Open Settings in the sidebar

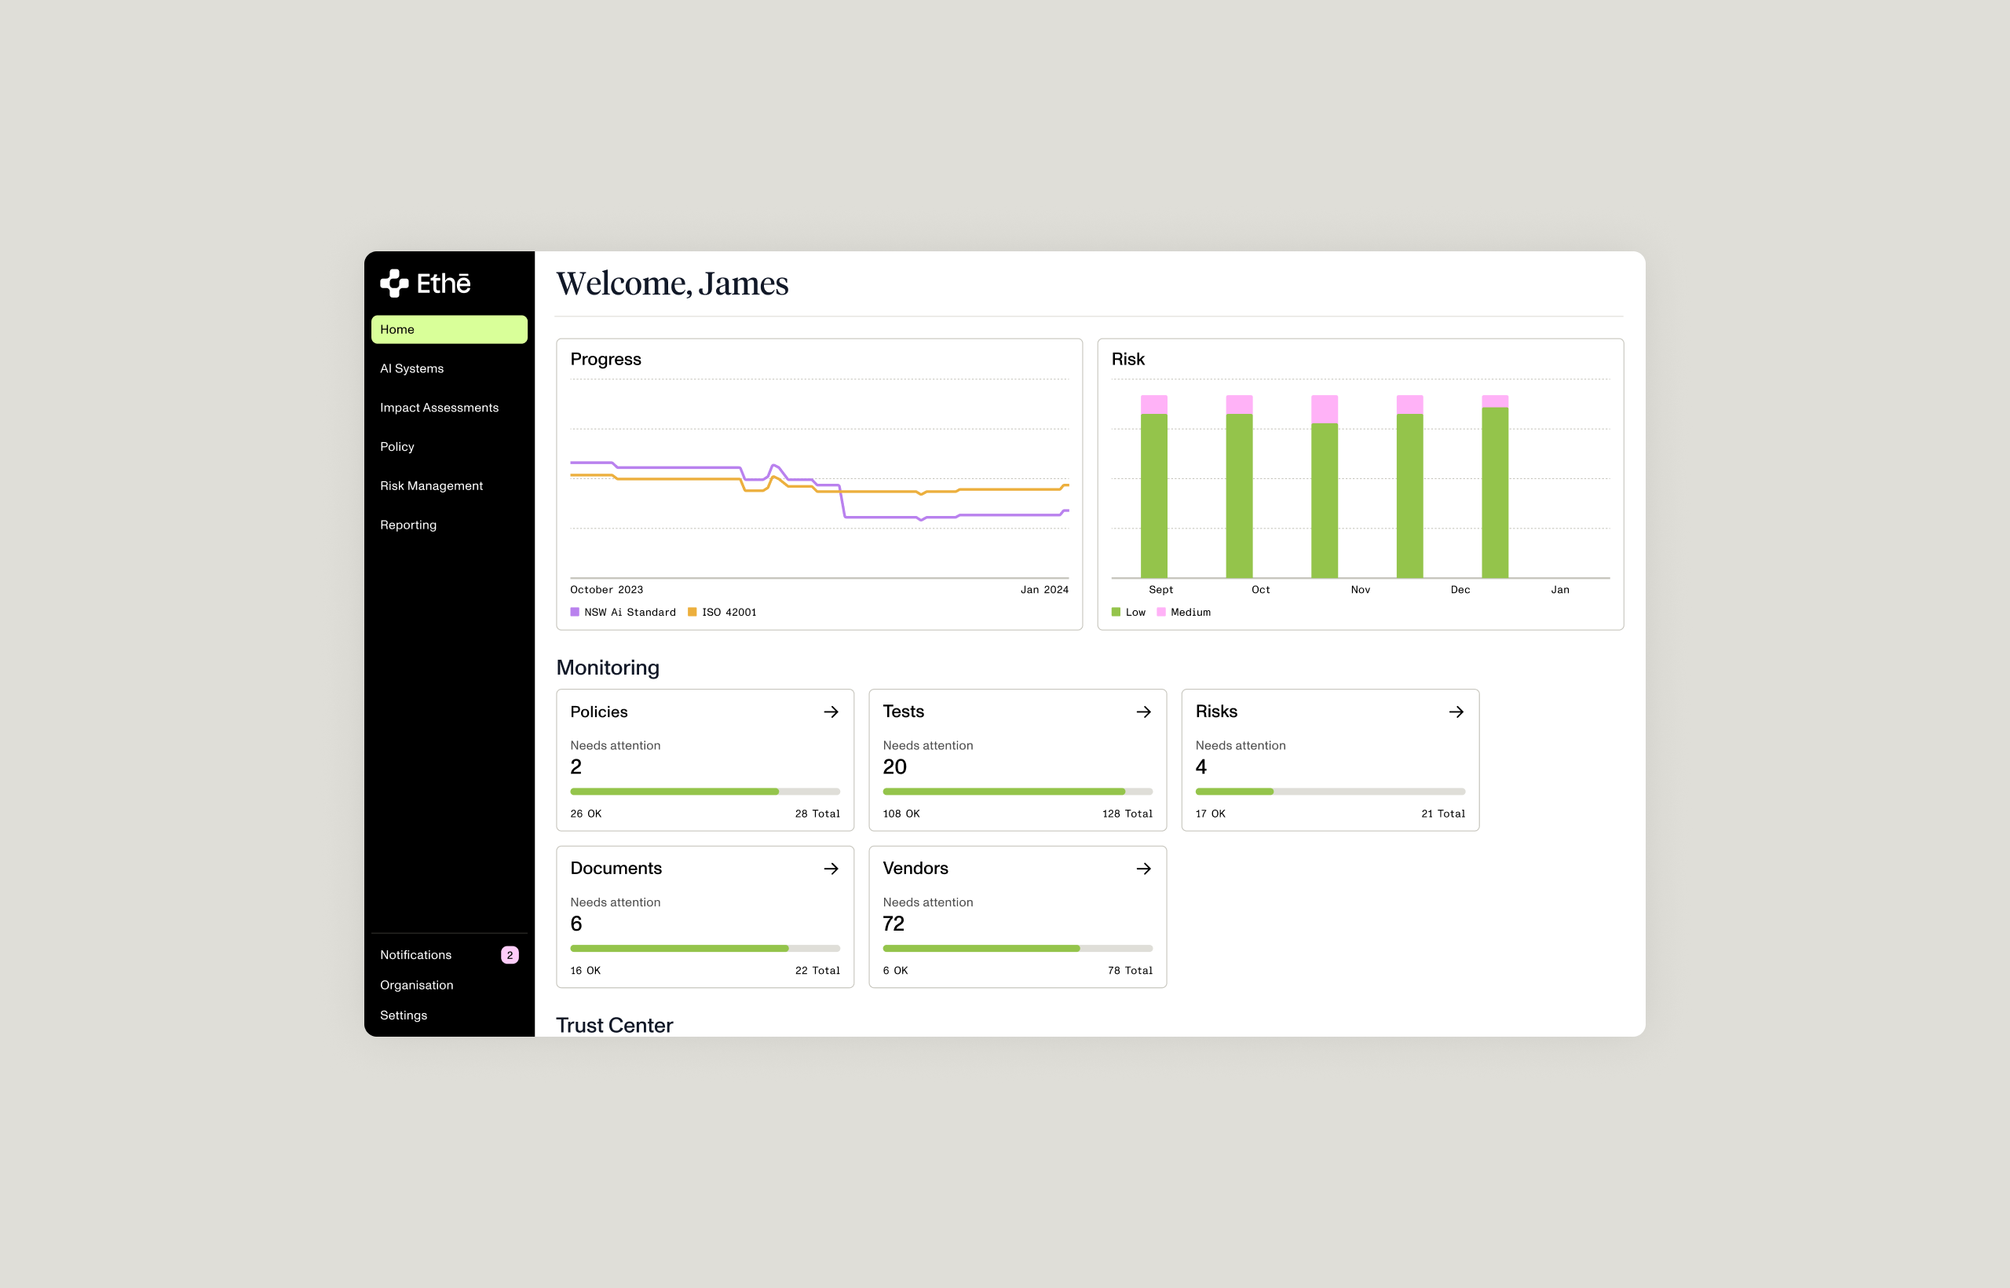[x=403, y=1015]
